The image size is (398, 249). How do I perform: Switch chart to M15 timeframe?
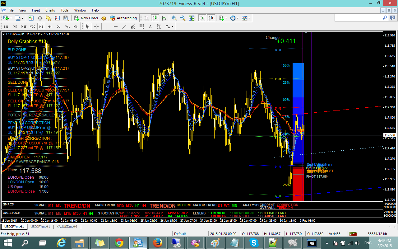tap(24, 26)
